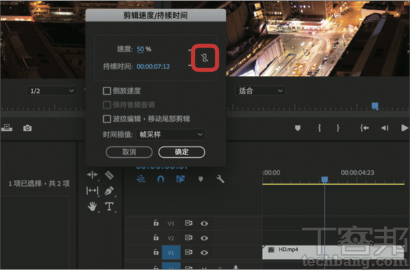Open the 1/2 playback resolution dropdown
Image resolution: width=410 pixels, height=270 pixels.
(x=51, y=91)
